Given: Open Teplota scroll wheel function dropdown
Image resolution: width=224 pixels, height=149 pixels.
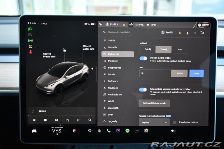Looking at the screenshot, I should [x=154, y=123].
